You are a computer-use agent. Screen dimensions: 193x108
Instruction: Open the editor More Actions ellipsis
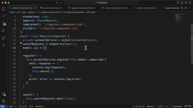pyautogui.click(x=190, y=8)
